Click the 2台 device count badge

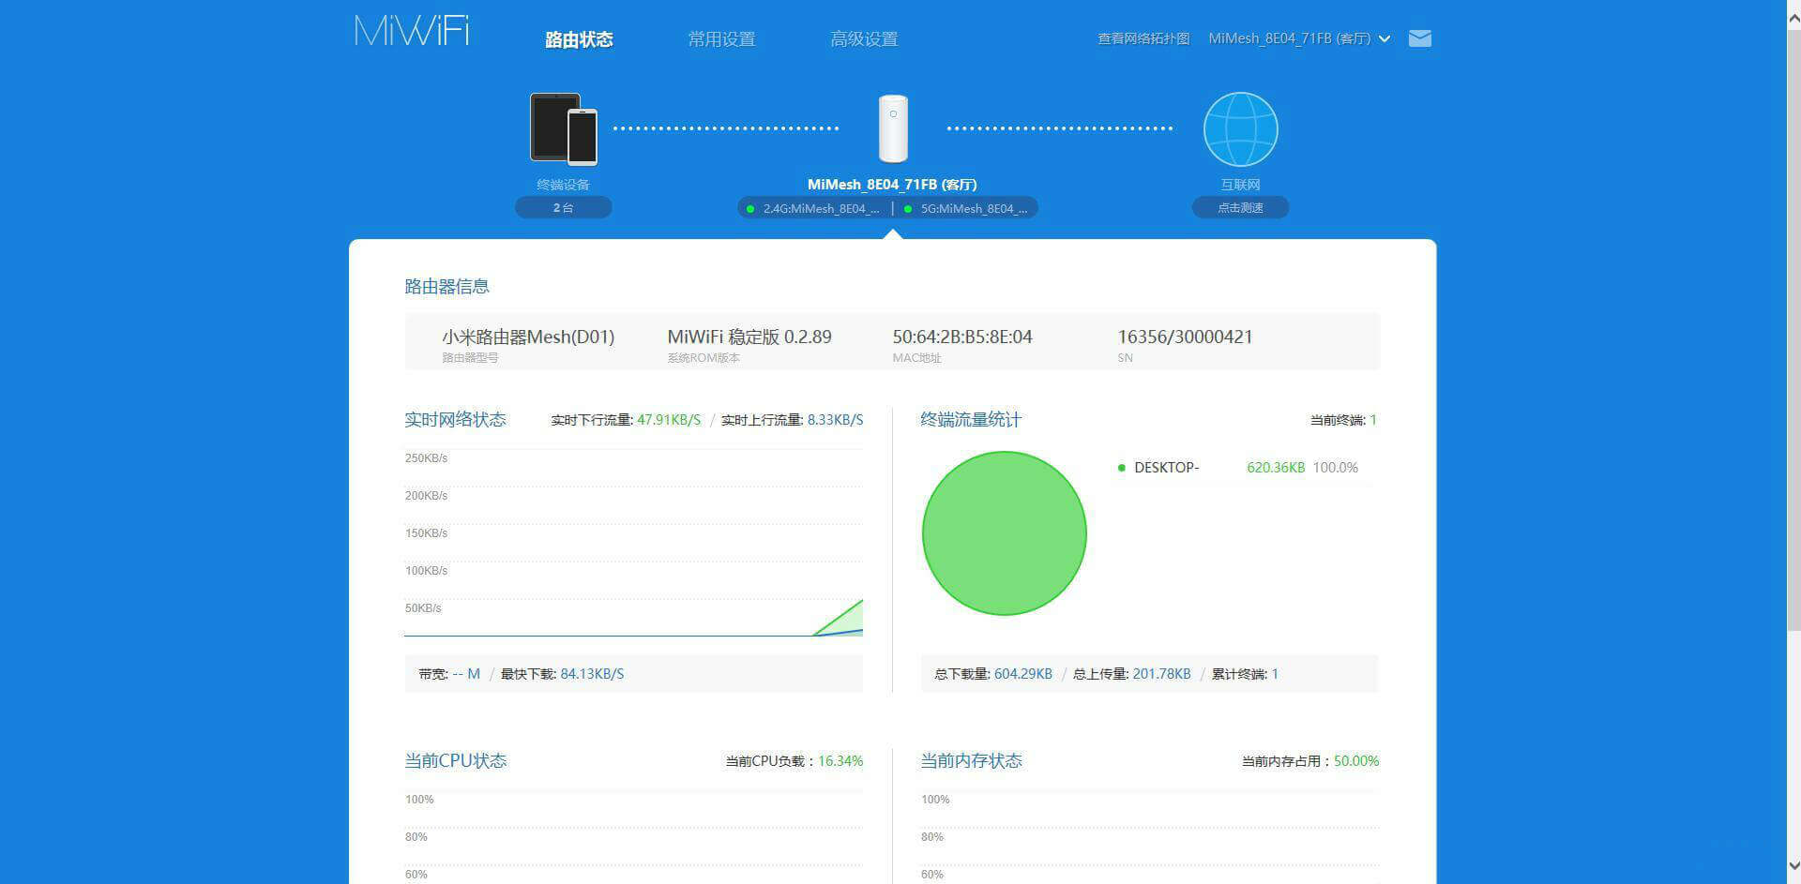click(x=562, y=207)
